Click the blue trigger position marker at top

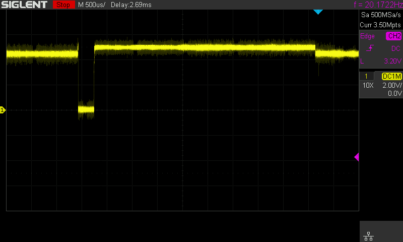click(317, 11)
